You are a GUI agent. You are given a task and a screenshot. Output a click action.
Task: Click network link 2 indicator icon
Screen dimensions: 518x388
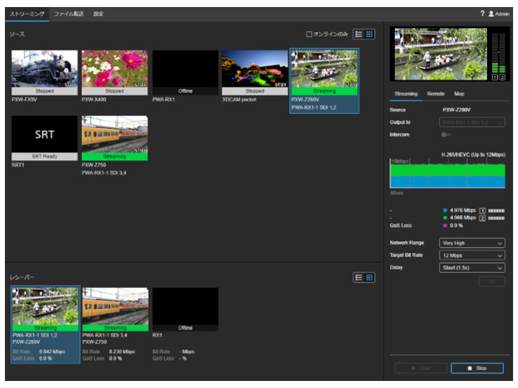(x=482, y=218)
